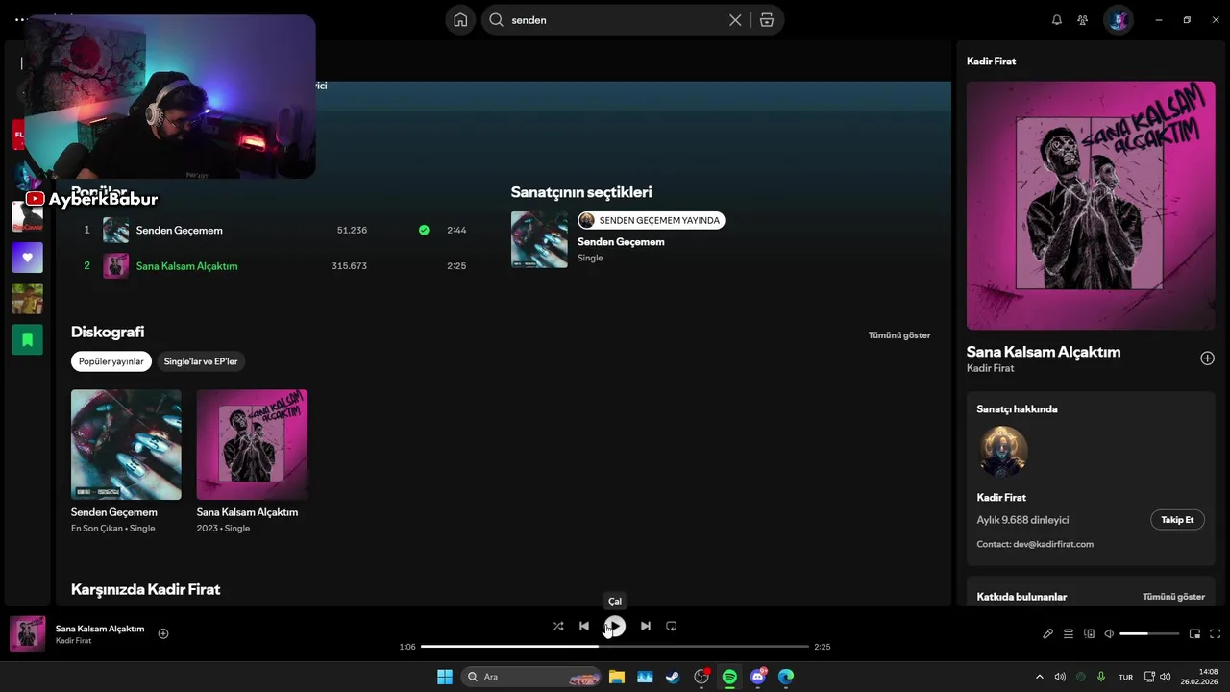This screenshot has width=1230, height=692.
Task: Open the Senden Geçemem album card in Diskografi
Action: pyautogui.click(x=126, y=461)
